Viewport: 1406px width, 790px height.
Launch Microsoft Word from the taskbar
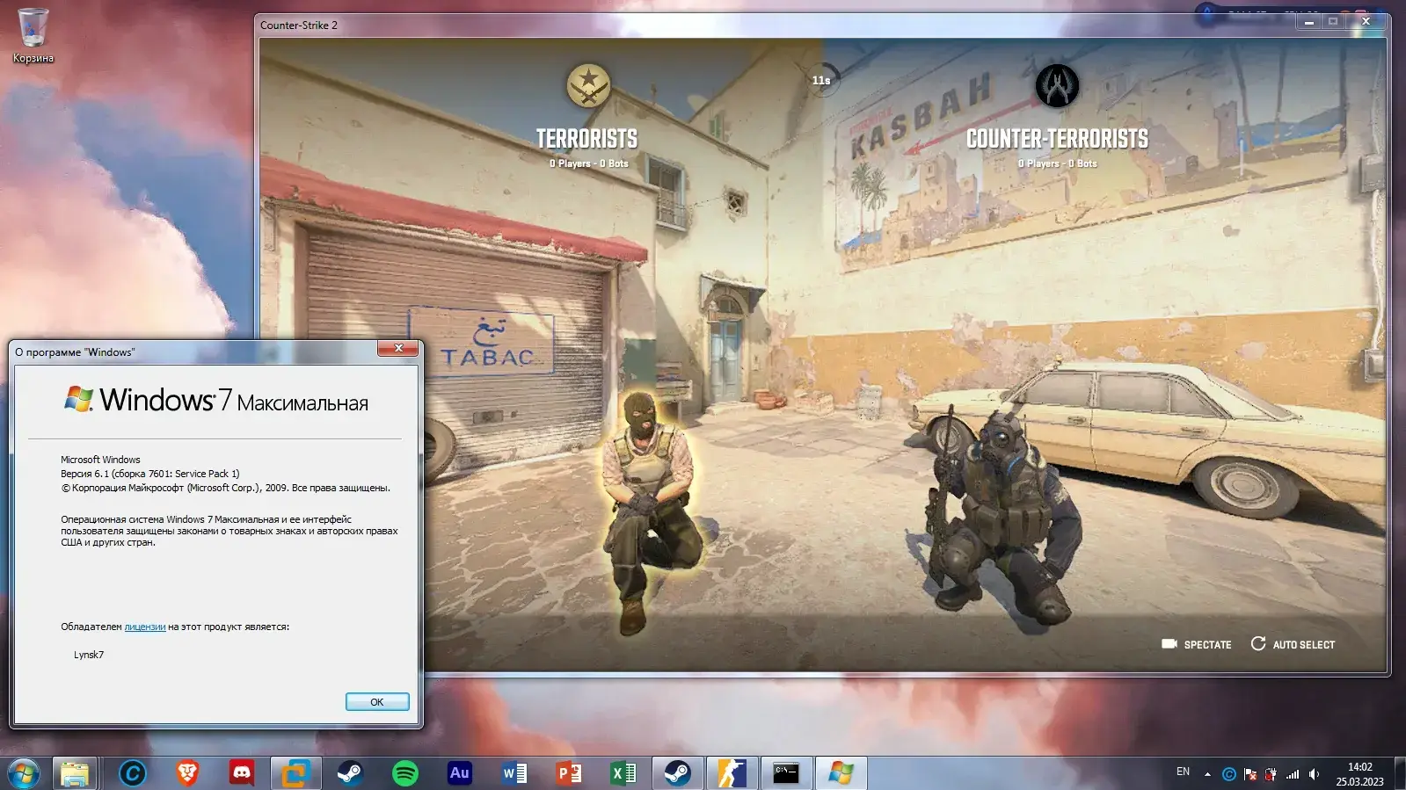[514, 773]
